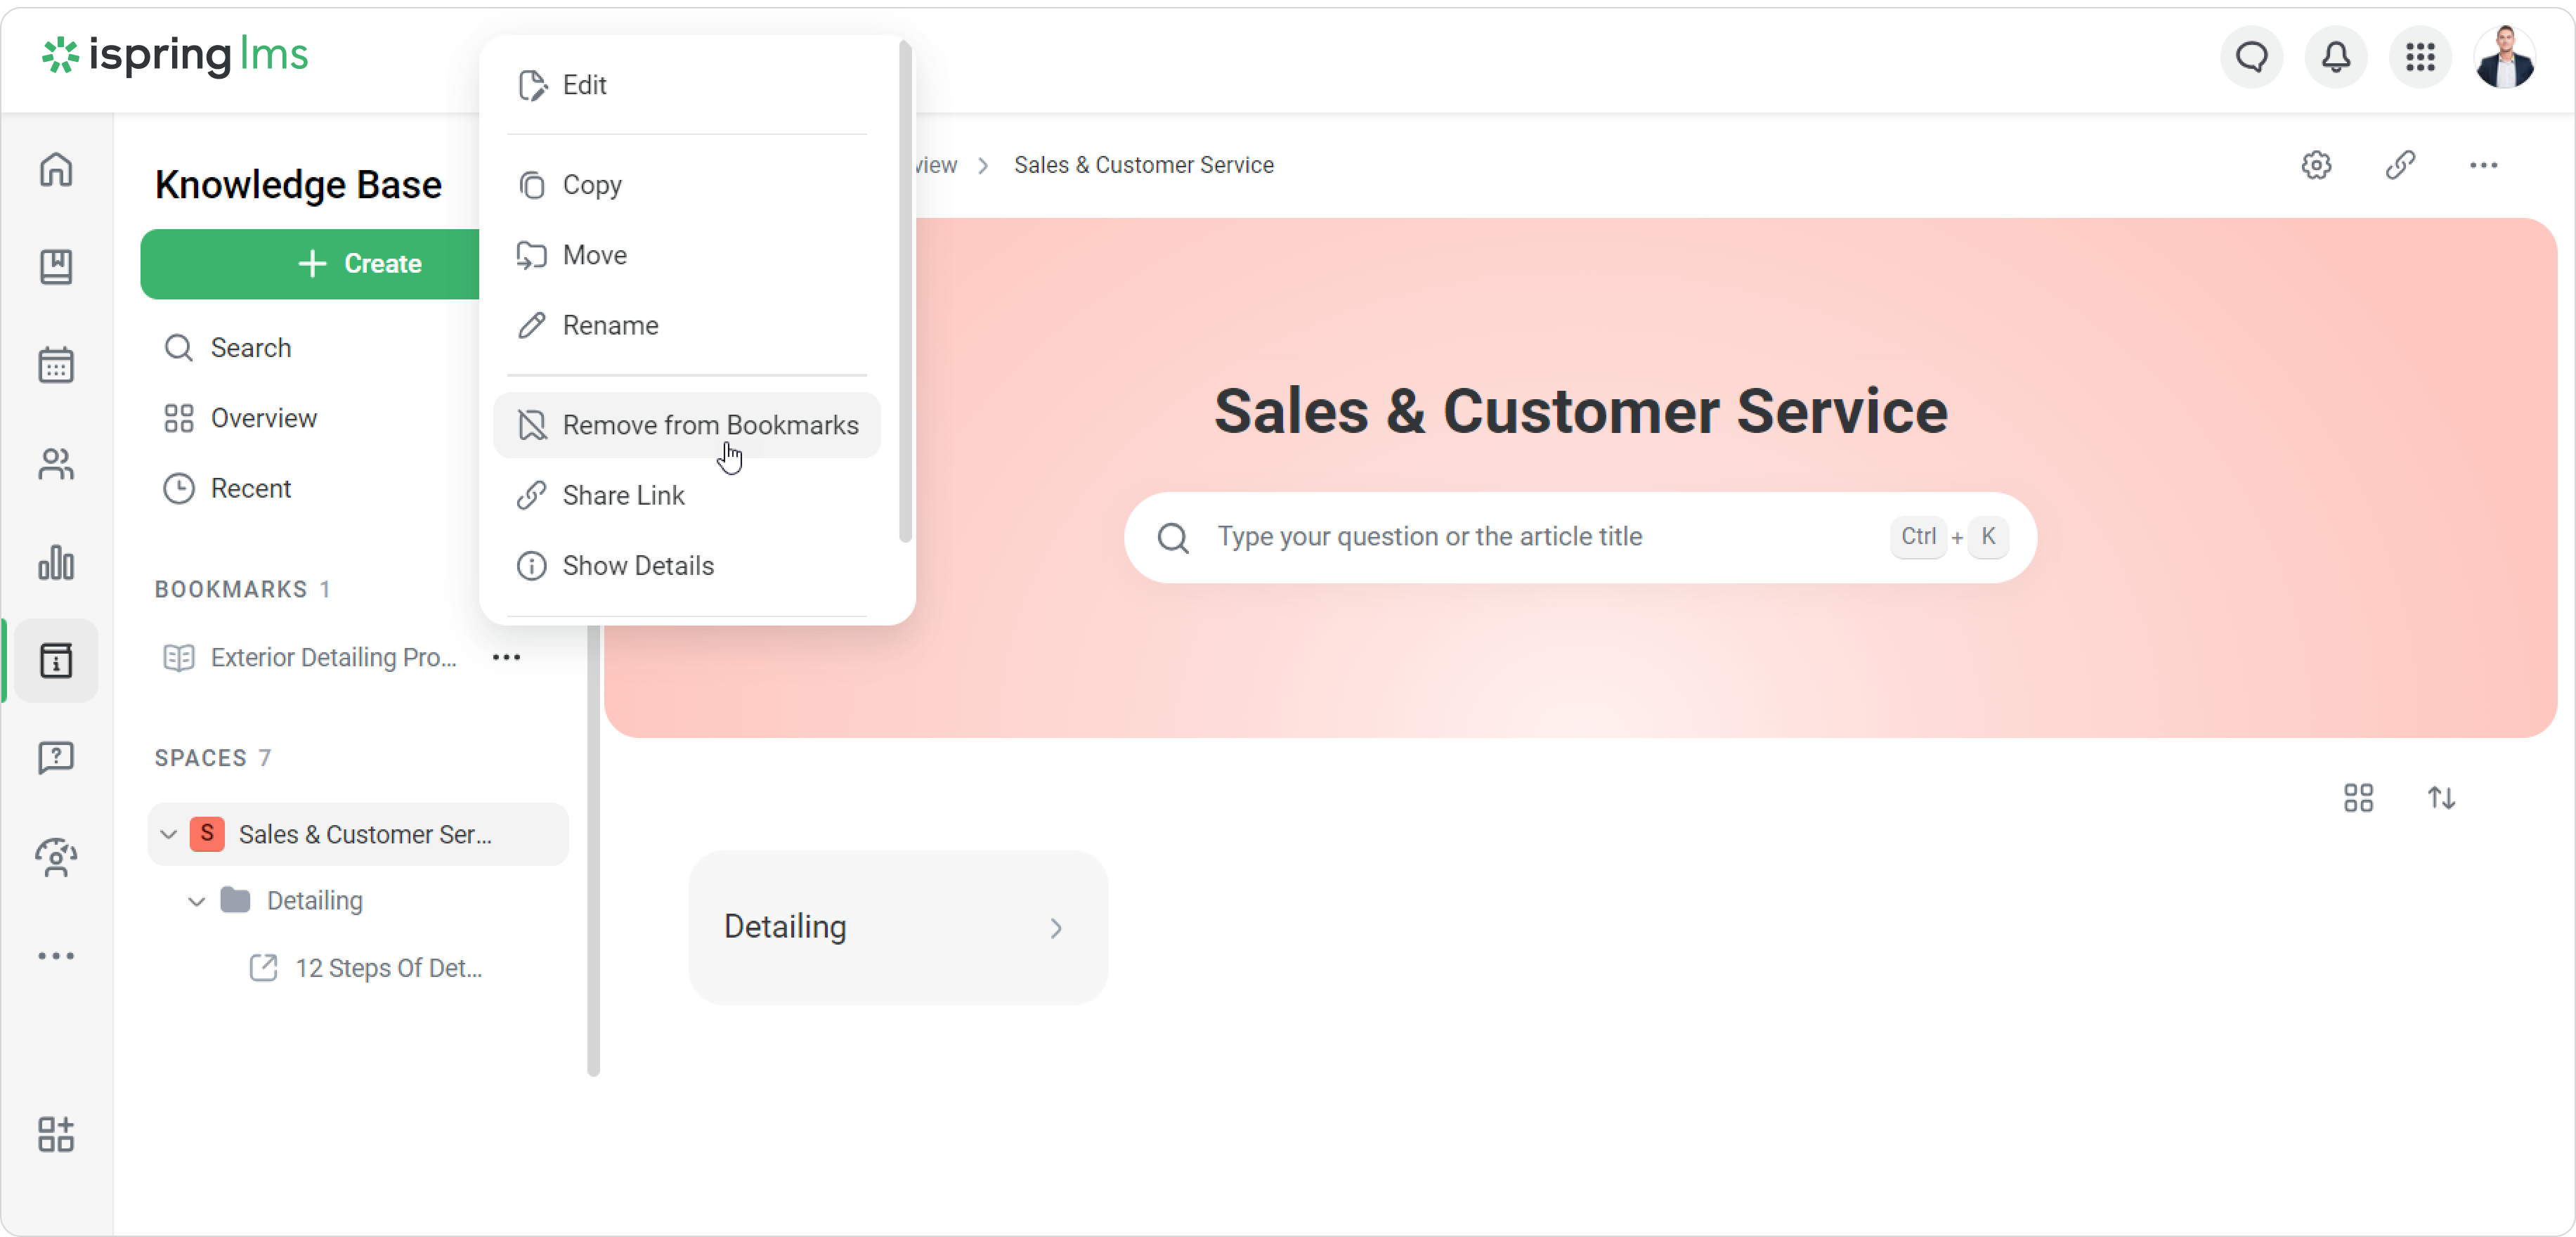Open the Detailing card chevron
The image size is (2576, 1237).
1056,928
